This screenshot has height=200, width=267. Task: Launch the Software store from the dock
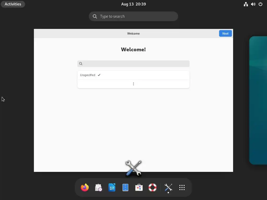coord(139,187)
